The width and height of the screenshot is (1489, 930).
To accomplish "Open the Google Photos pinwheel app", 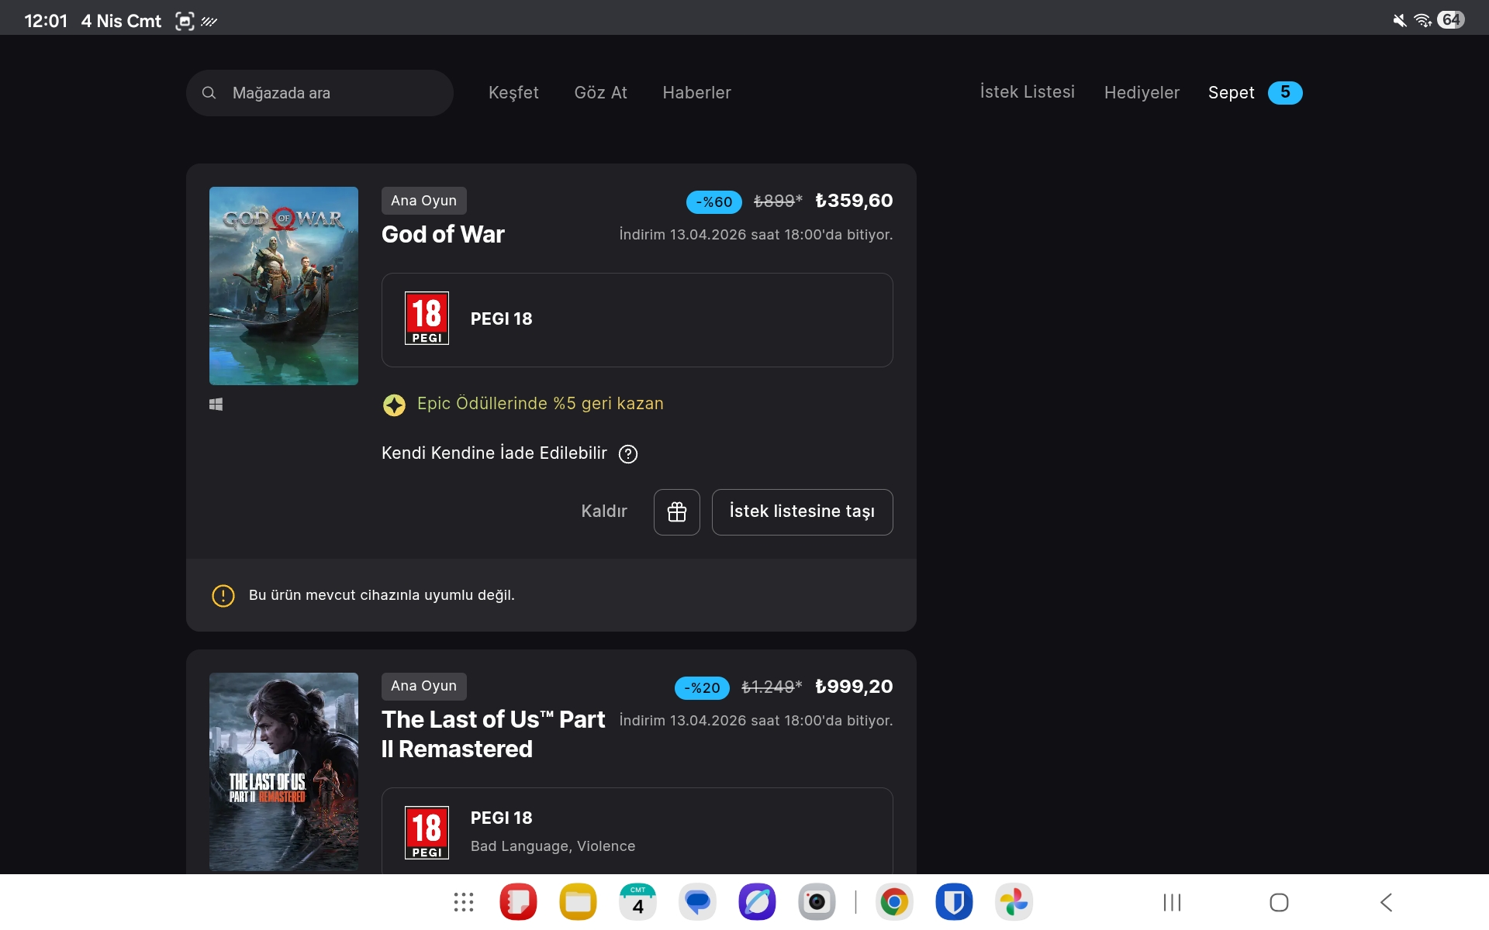I will click(1014, 902).
